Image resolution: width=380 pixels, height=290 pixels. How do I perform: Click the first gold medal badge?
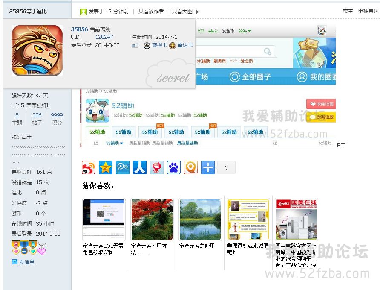click(16, 248)
